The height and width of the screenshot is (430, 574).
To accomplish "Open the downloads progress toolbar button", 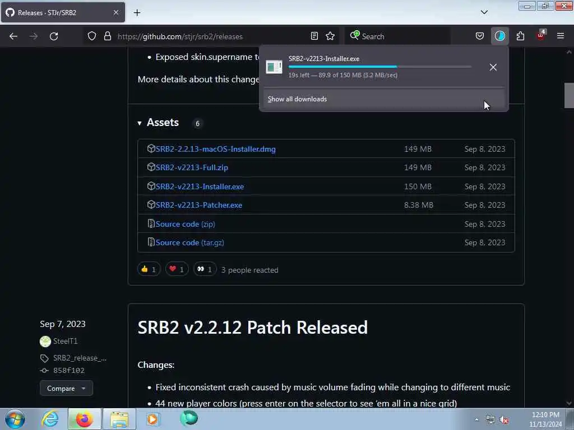I will [x=499, y=36].
